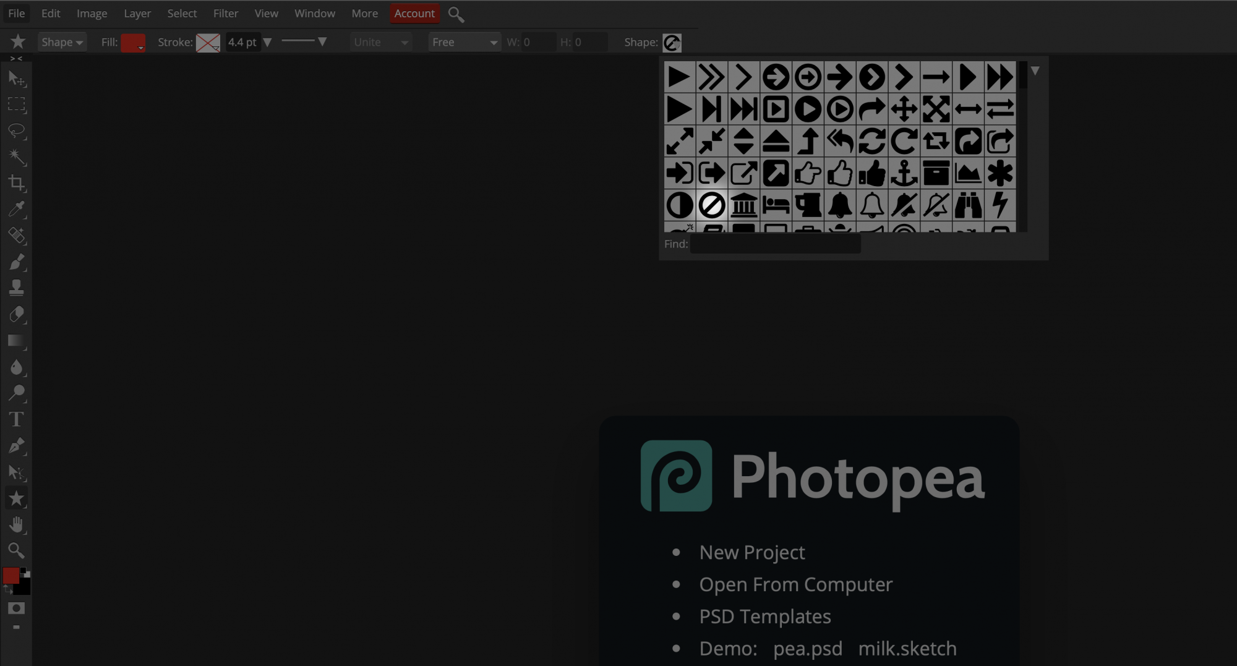Pick the solid filled thumbs-up shape
This screenshot has height=666, width=1237.
[872, 173]
